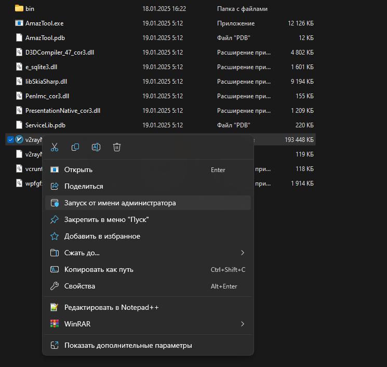
Task: Expand the 'Сжать до...' submenu arrow
Action: pyautogui.click(x=243, y=253)
